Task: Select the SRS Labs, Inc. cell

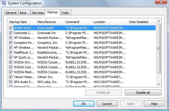Action: pos(47,82)
